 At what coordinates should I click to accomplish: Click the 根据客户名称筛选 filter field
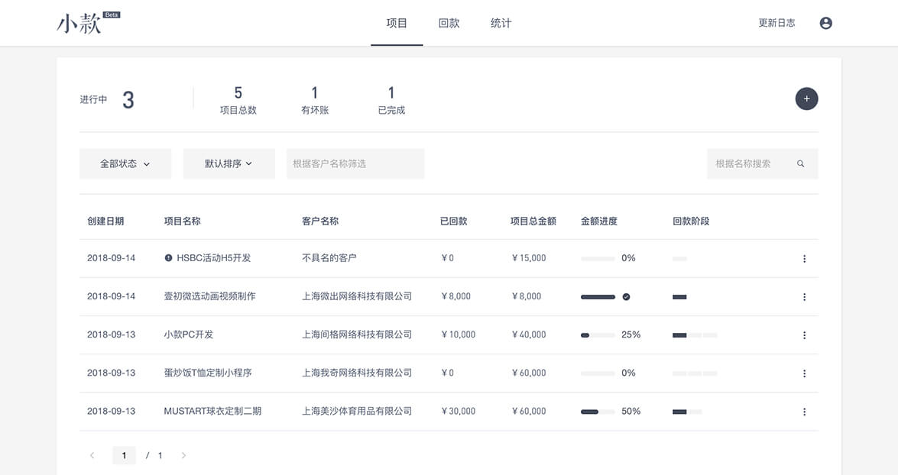pos(355,163)
